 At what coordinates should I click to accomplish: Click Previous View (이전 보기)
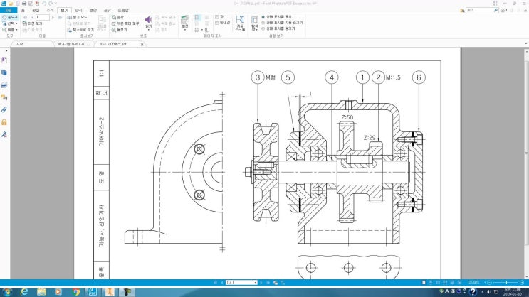tap(32, 23)
